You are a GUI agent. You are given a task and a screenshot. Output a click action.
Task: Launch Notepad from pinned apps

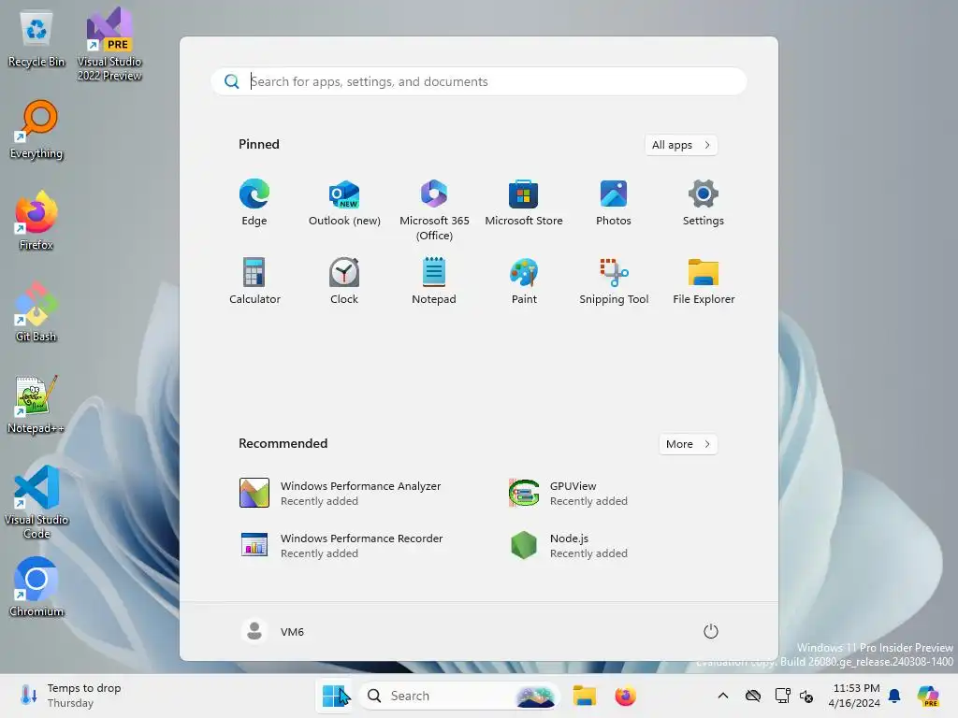tap(434, 280)
